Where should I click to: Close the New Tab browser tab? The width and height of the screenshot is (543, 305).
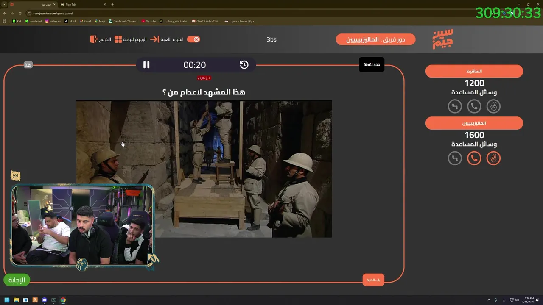(104, 4)
